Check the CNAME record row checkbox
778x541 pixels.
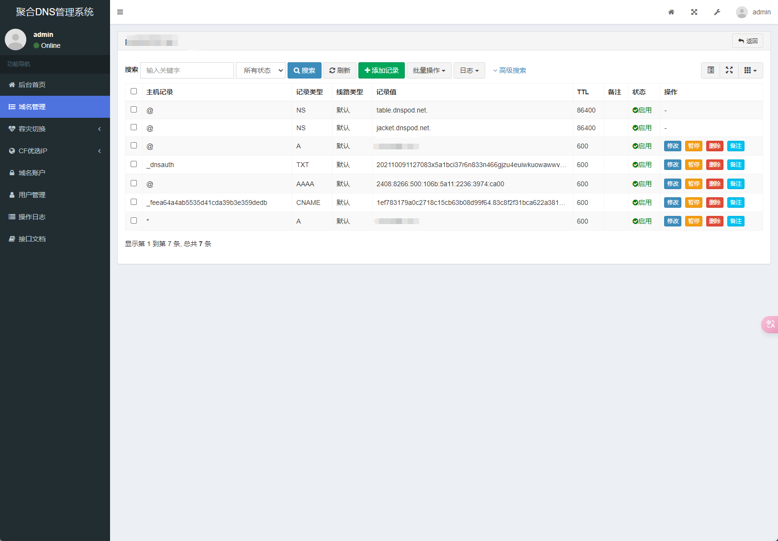[134, 202]
